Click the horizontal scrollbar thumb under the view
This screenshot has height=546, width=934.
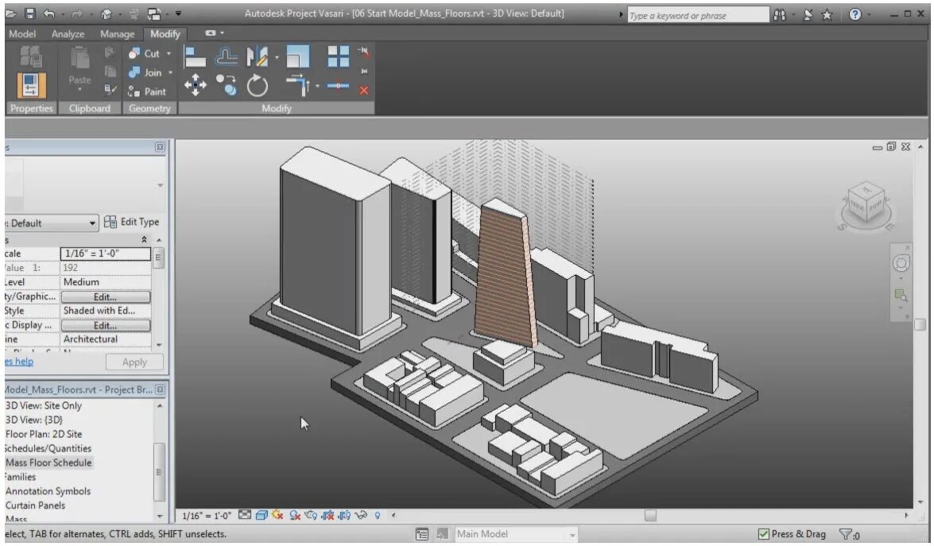pos(650,515)
